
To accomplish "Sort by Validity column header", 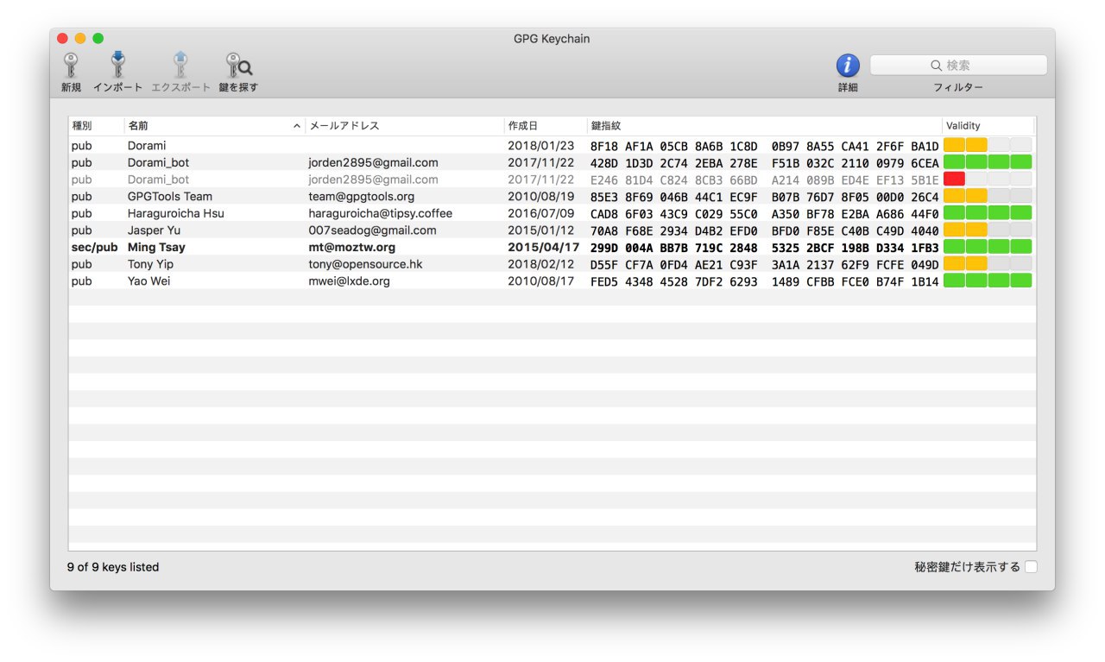I will (x=963, y=126).
